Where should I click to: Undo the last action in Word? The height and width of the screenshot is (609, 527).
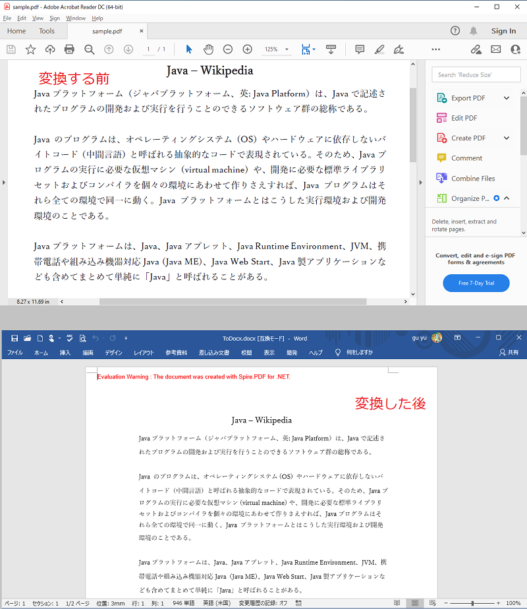pos(96,338)
